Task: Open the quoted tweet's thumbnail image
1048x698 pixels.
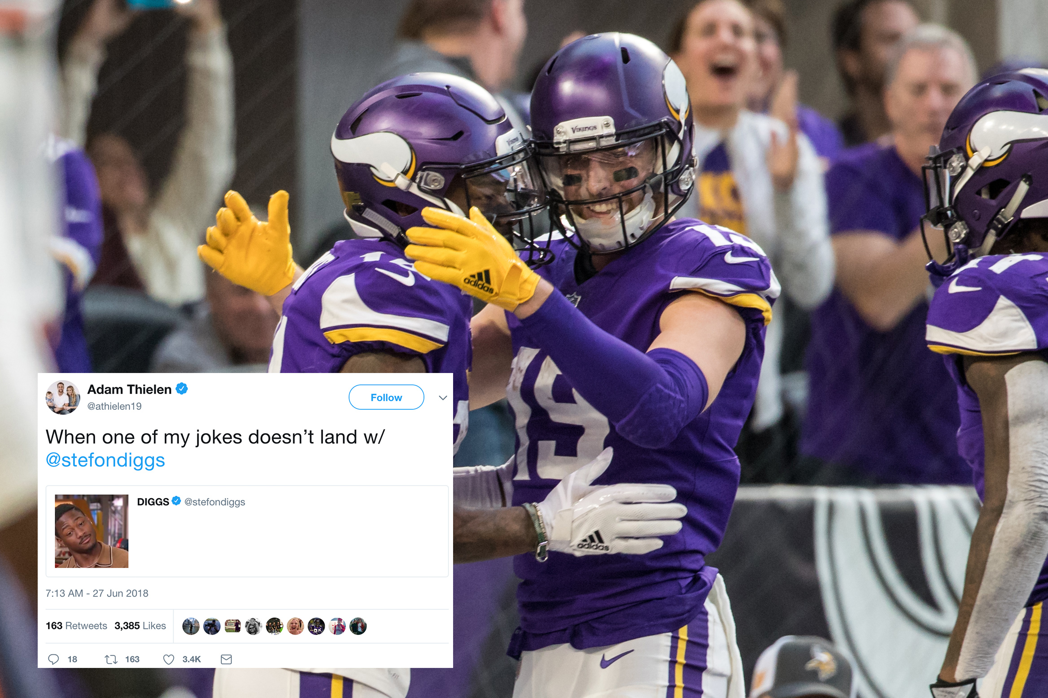Action: click(x=92, y=531)
